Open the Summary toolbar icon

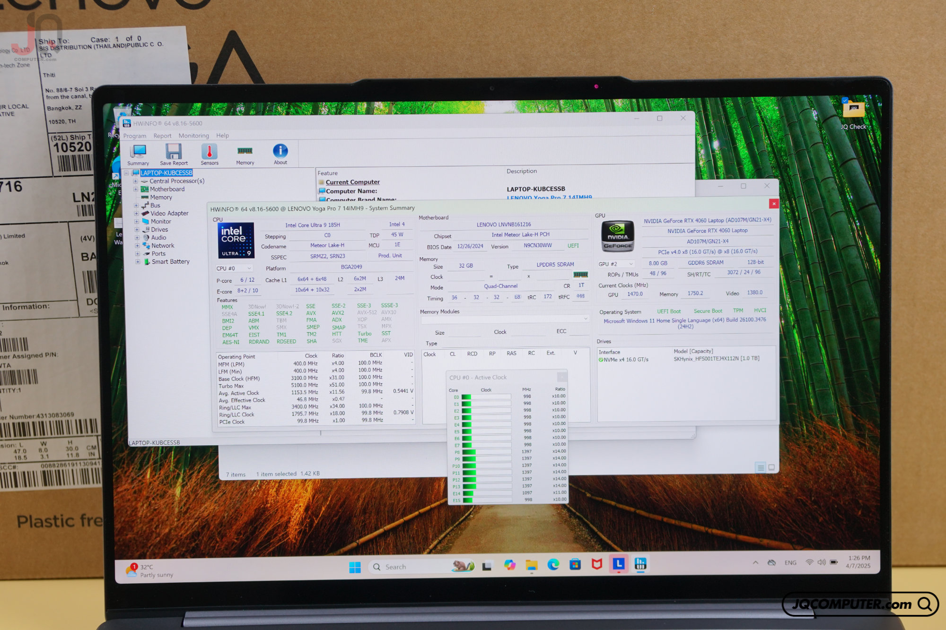coord(138,155)
